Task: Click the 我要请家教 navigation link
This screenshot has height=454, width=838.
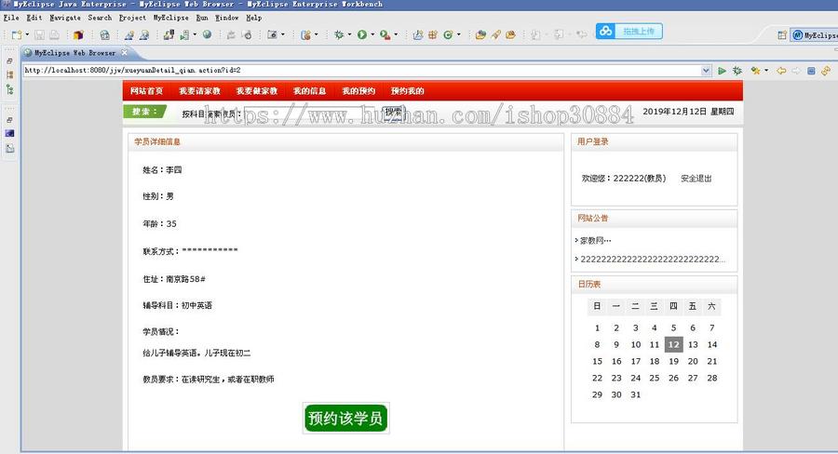Action: coord(200,91)
